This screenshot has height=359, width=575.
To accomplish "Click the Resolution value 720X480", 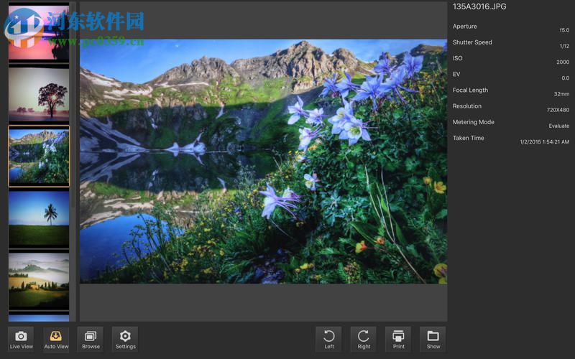I will 558,110.
